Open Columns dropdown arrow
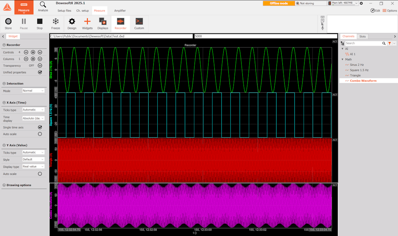This screenshot has width=398, height=236. click(40, 59)
